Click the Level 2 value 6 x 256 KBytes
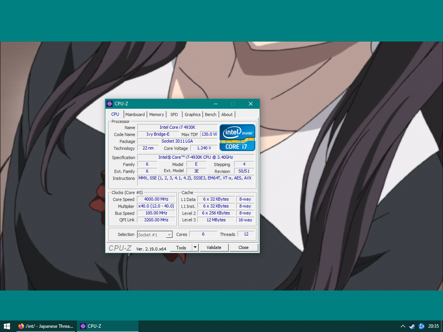Viewport: 443px width, 332px height. tap(216, 213)
